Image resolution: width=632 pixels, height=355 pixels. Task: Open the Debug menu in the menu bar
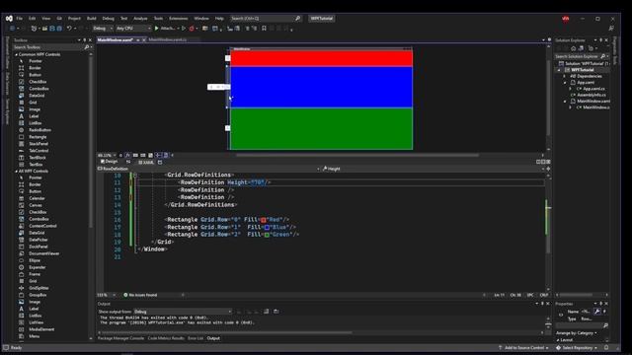[108, 18]
